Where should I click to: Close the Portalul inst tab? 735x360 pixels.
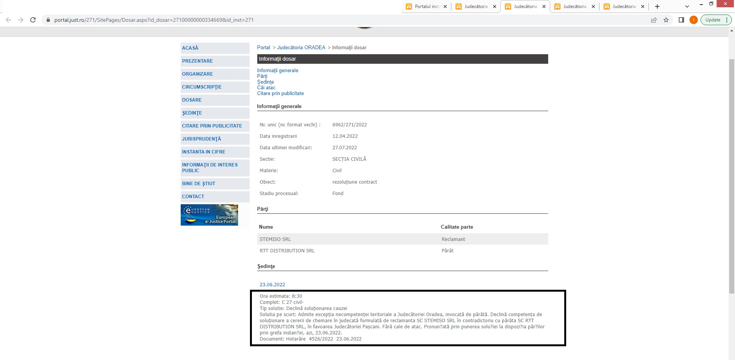coord(445,6)
